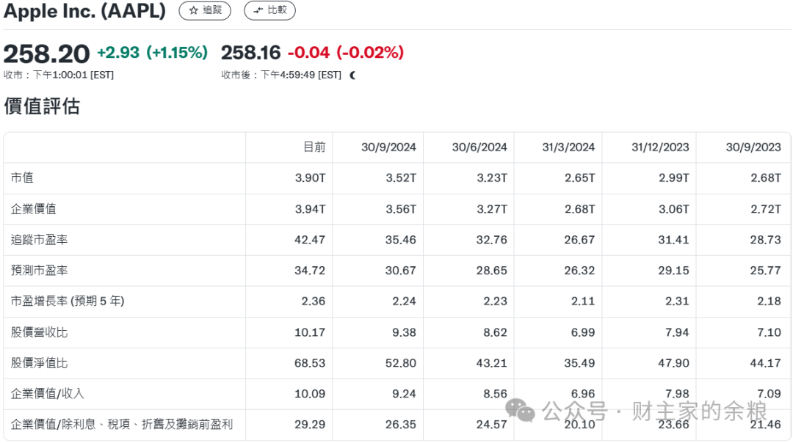Click the 追蹤 follow button

[x=205, y=10]
